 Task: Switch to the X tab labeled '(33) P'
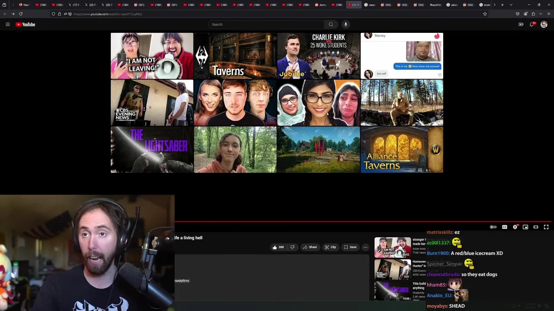tap(90, 5)
